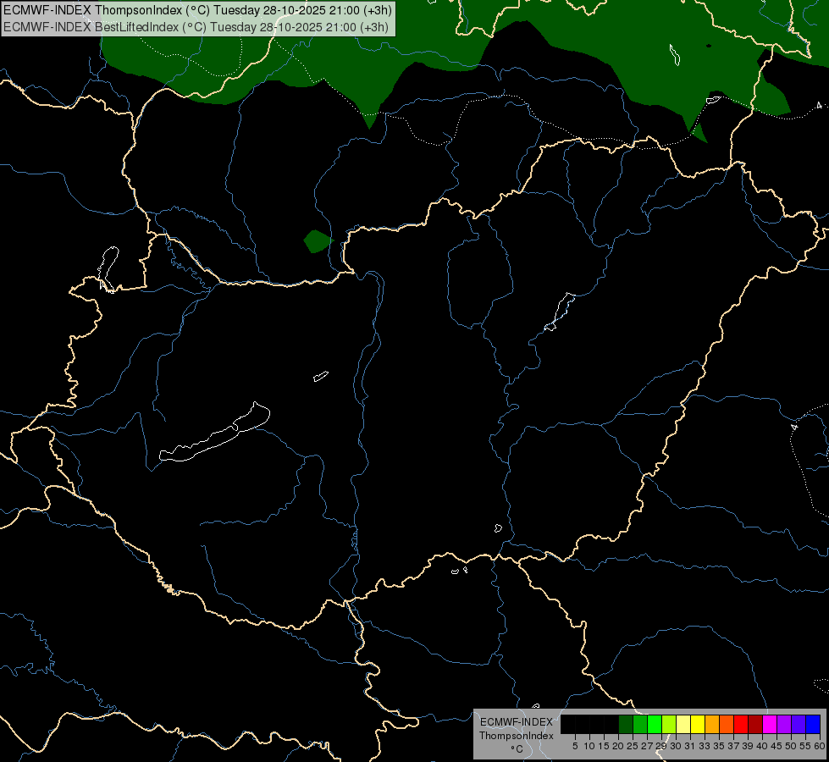Pick the bright yellow 31–33 legend swatch
Viewport: 829px width, 762px height.
698,724
